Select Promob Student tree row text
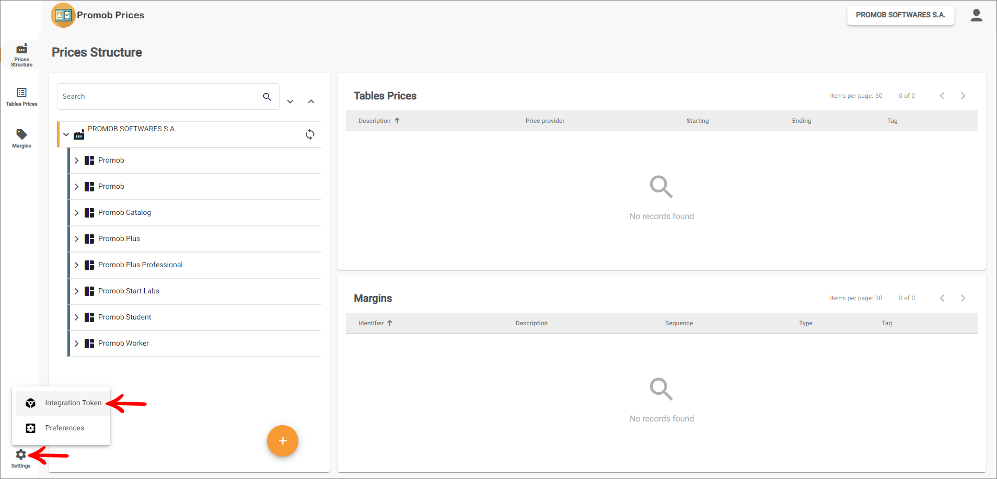997x479 pixels. click(x=124, y=317)
